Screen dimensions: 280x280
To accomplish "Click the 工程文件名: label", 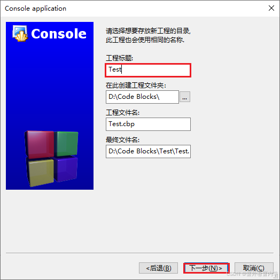I will pos(122,113).
